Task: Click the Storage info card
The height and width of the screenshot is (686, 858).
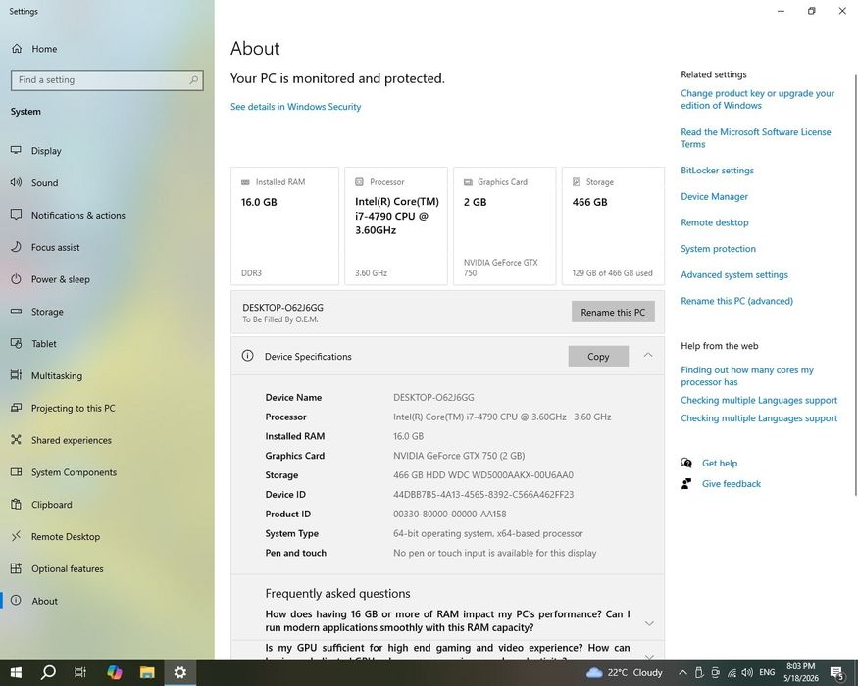Action: [x=614, y=226]
